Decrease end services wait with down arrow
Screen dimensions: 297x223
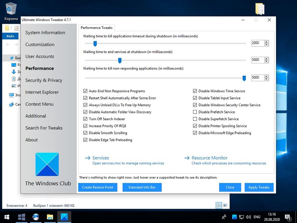click(266, 61)
